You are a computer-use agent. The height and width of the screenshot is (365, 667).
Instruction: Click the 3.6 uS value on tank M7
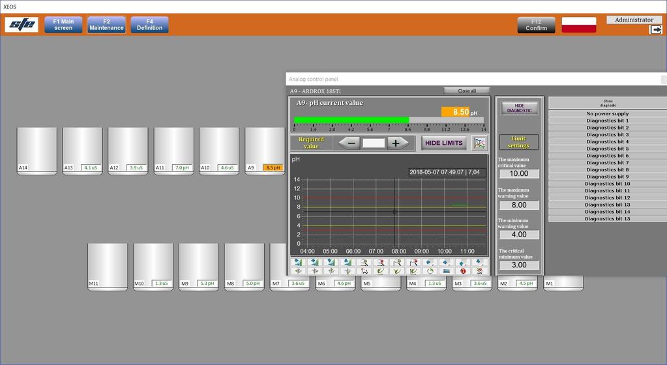pyautogui.click(x=298, y=284)
